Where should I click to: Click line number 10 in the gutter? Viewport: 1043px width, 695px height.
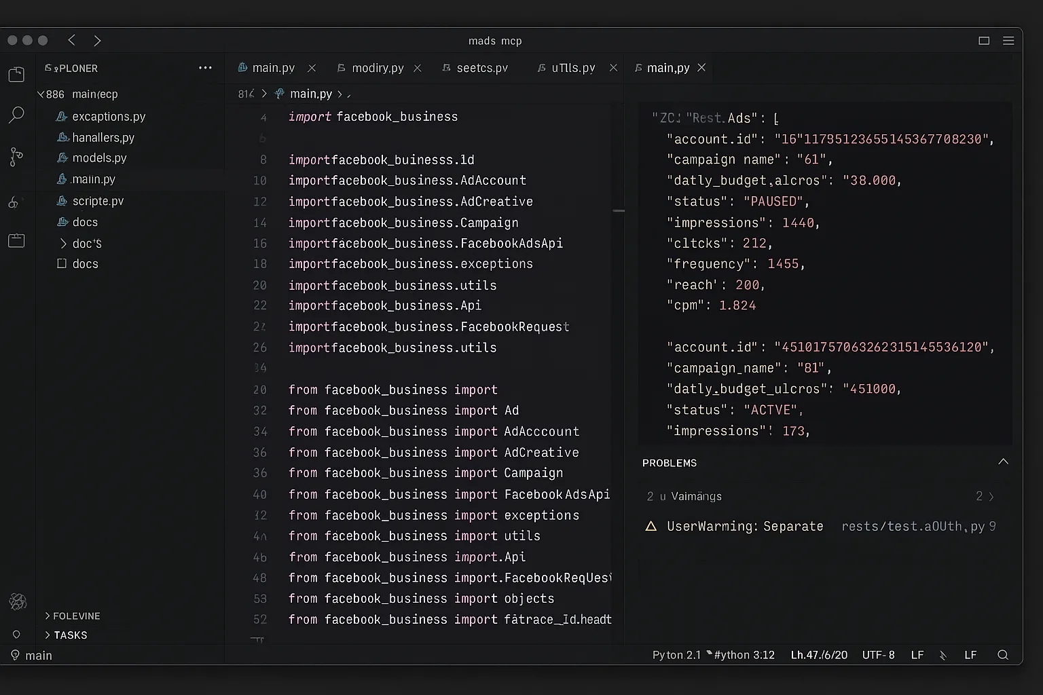tap(259, 181)
